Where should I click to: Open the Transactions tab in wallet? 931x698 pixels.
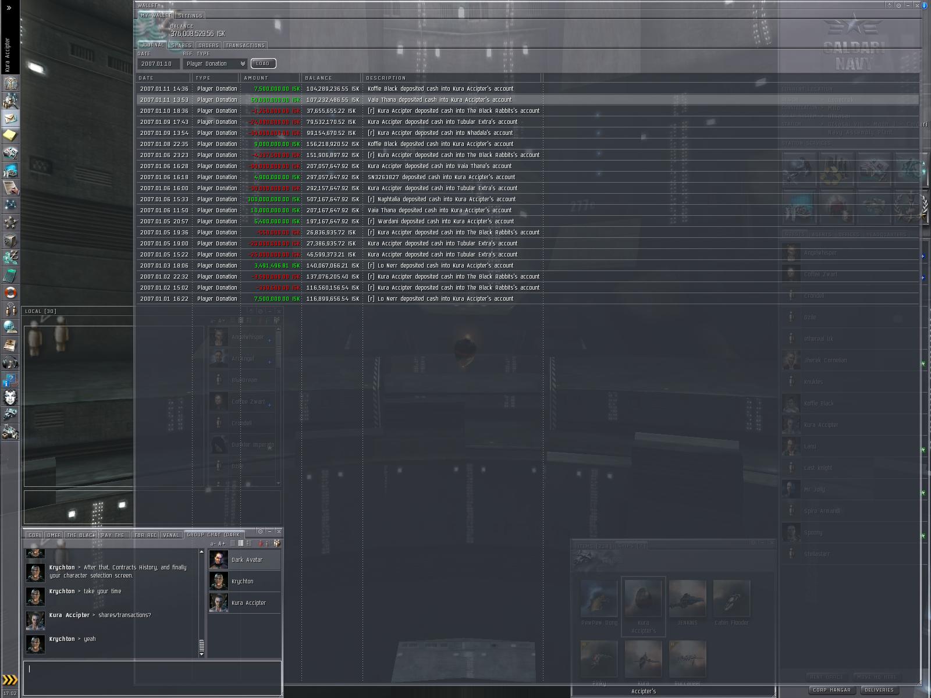[x=245, y=45]
